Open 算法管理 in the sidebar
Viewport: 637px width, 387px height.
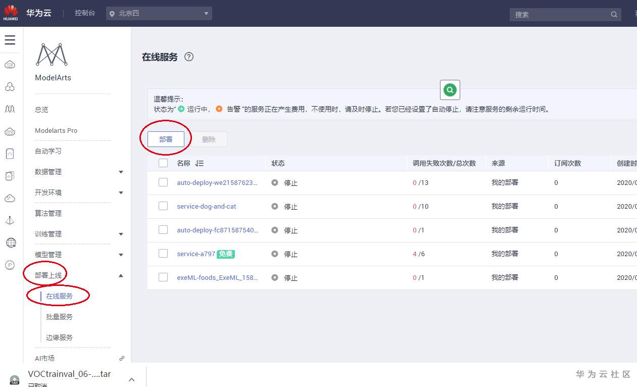click(48, 213)
